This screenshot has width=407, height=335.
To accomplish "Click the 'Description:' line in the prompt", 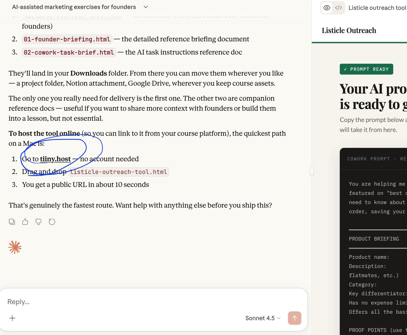I will tap(368, 266).
